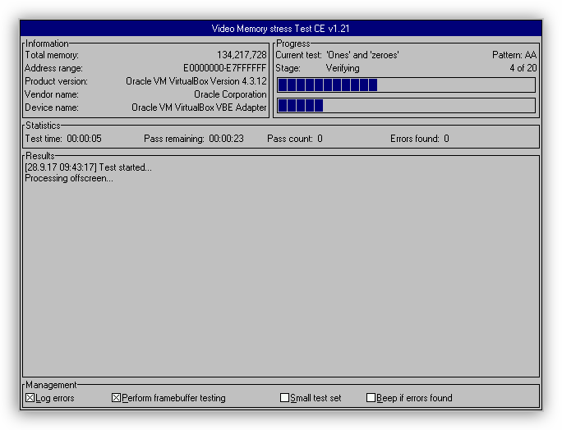
Task: Click the lower overall progress bar
Action: [x=406, y=105]
